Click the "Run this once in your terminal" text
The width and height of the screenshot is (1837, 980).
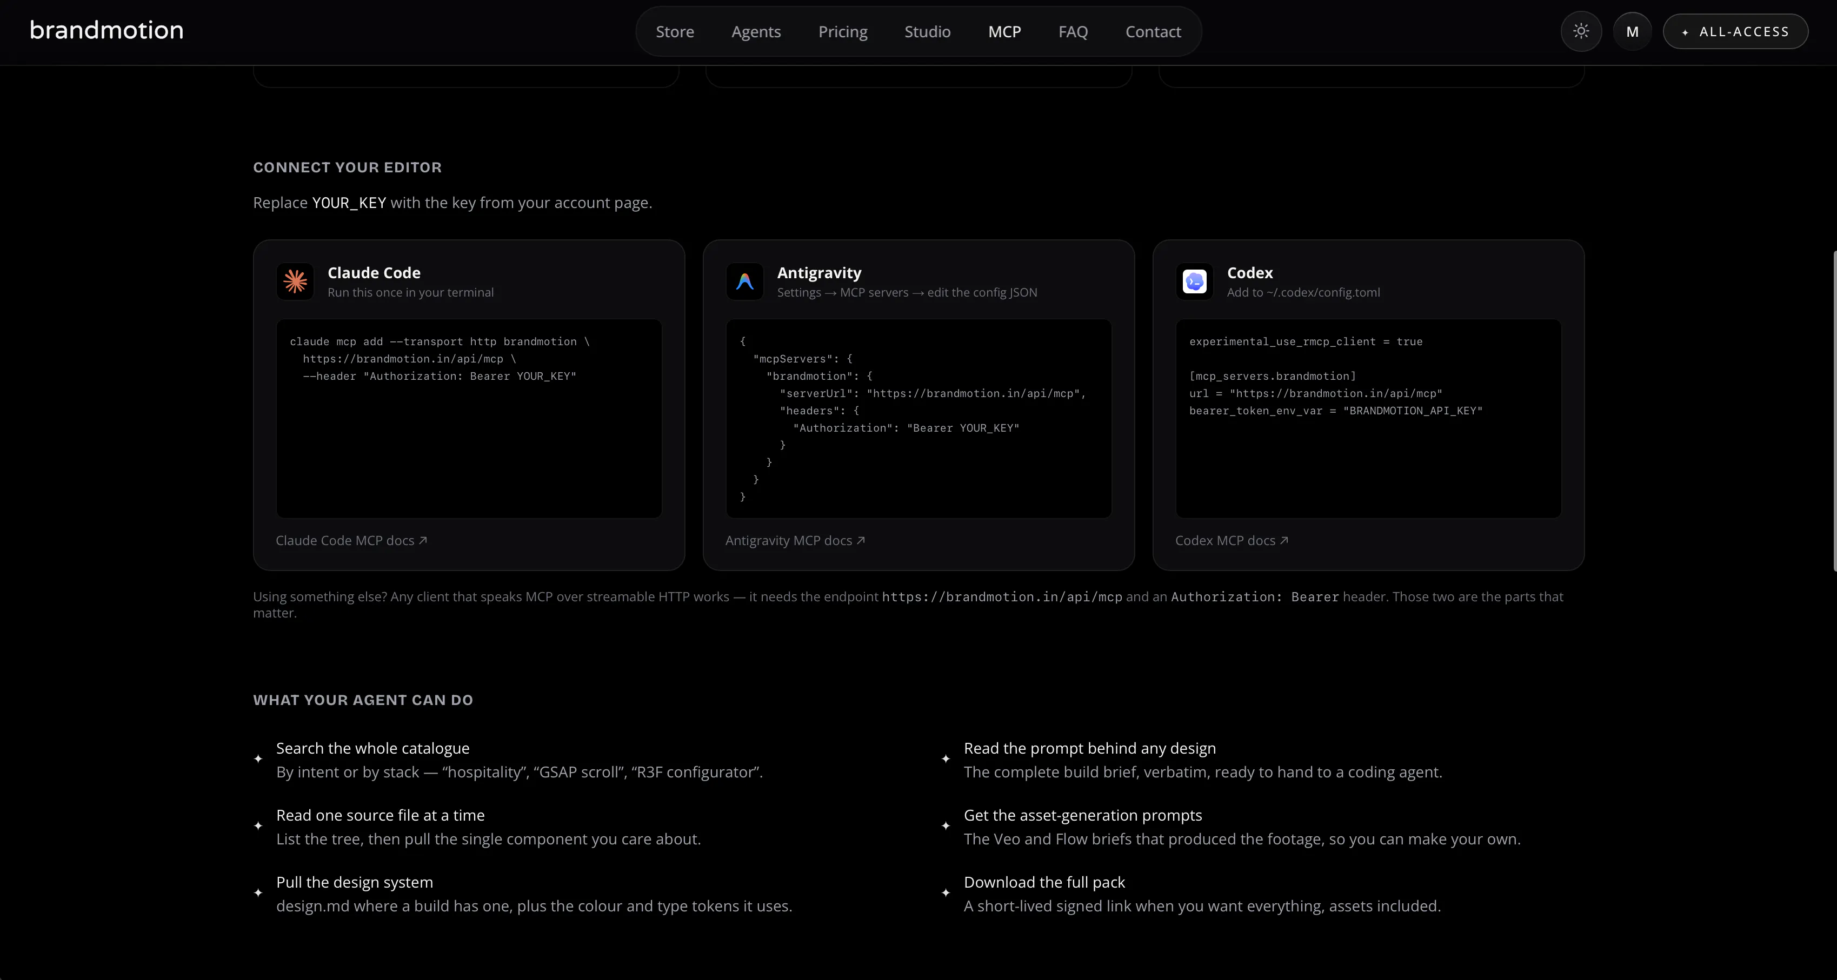pos(410,292)
